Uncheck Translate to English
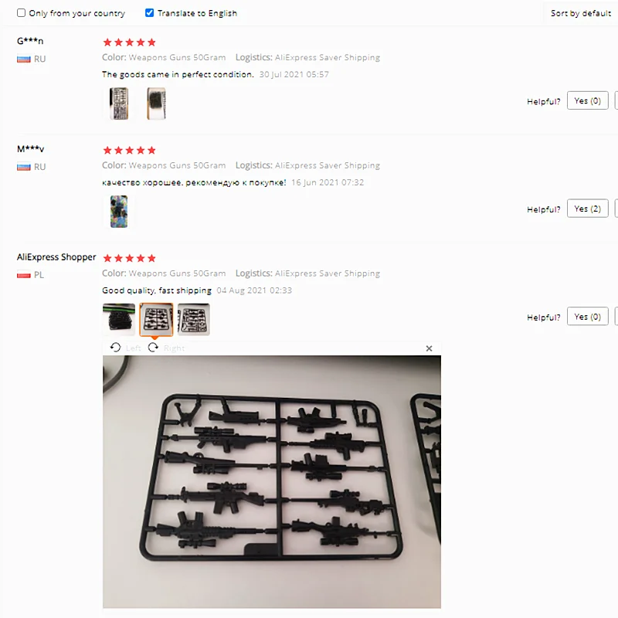The width and height of the screenshot is (618, 618). (x=149, y=13)
